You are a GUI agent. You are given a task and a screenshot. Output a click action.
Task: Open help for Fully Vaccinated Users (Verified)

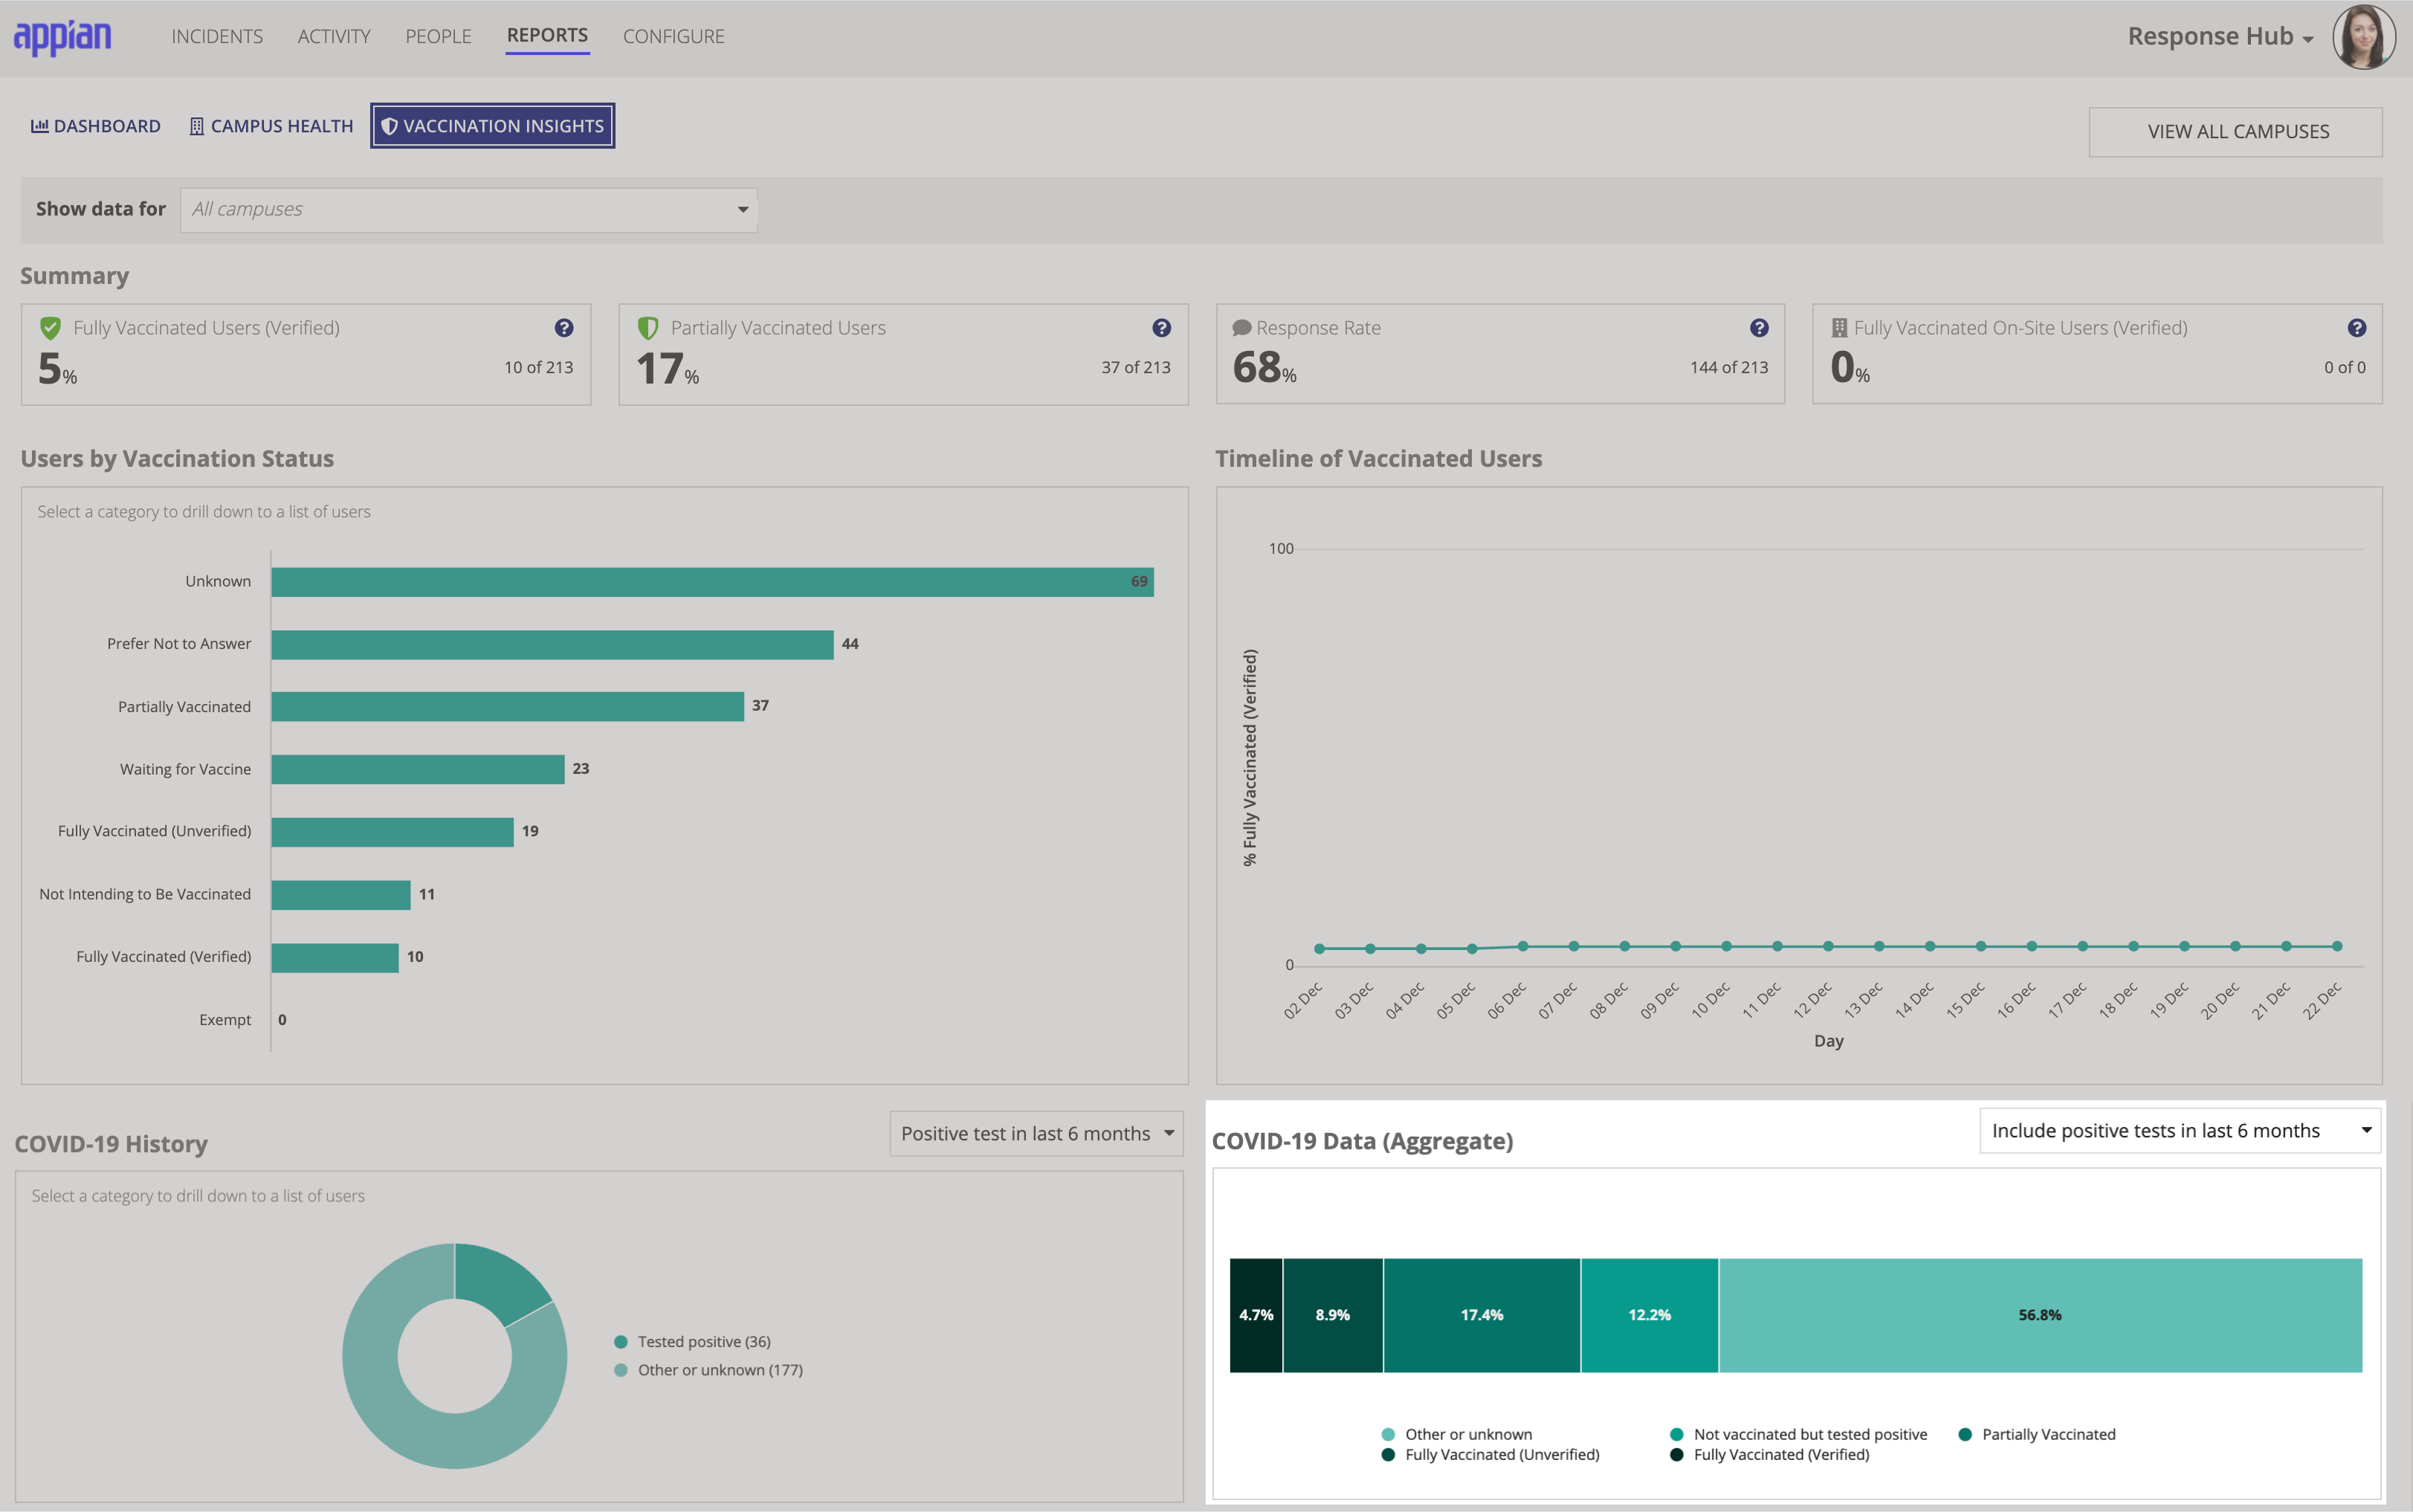point(564,328)
